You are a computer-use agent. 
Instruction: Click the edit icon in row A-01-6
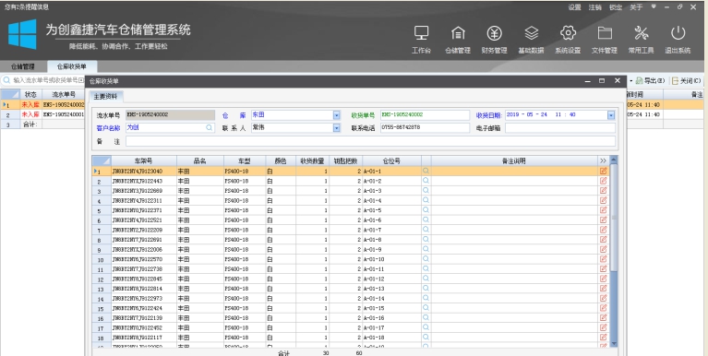[x=604, y=220]
